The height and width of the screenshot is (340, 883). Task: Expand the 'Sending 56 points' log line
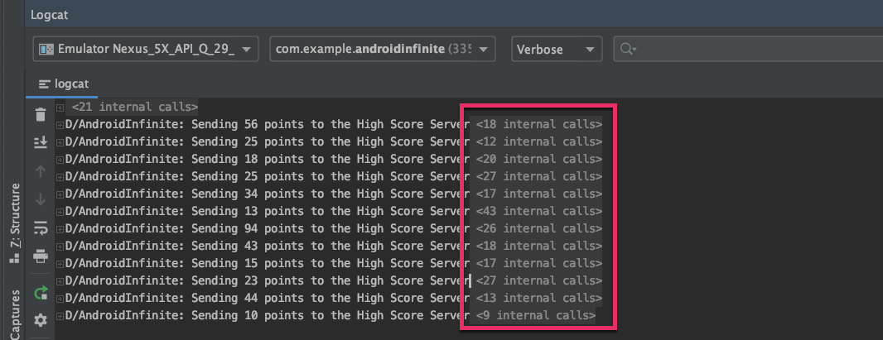(60, 125)
